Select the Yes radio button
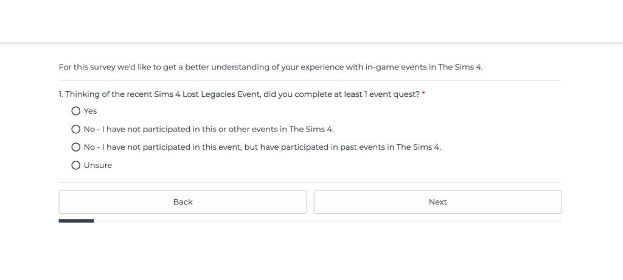This screenshot has width=623, height=280. (x=76, y=111)
